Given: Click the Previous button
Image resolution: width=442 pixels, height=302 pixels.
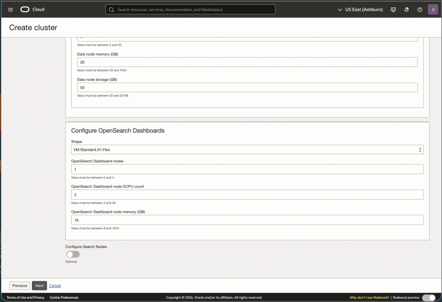Looking at the screenshot, I should click(19, 286).
